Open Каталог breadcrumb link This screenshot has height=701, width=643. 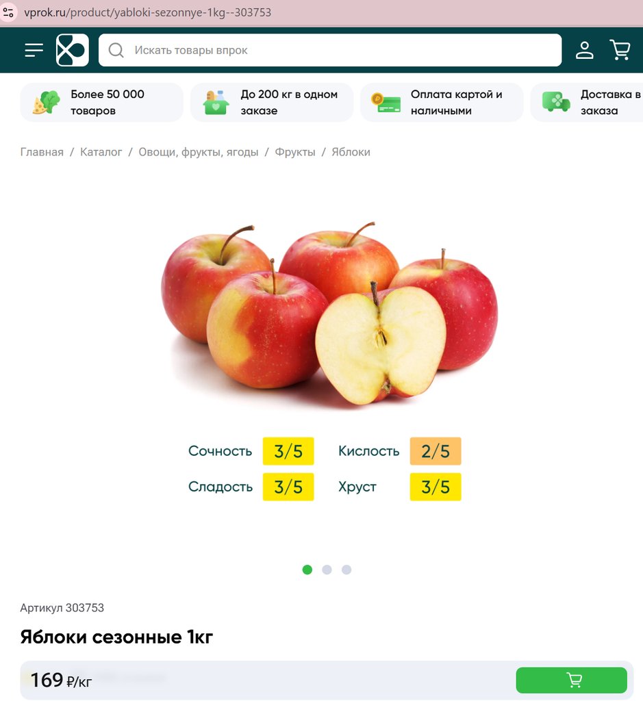101,152
